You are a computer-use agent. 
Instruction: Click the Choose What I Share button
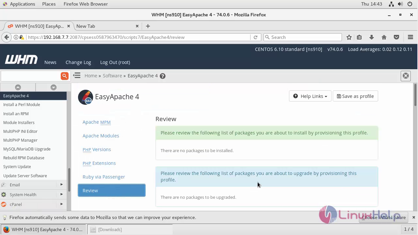[384, 217]
